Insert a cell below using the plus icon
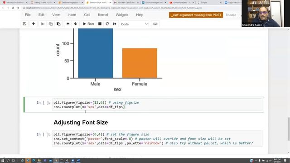290x163 pixels. pyautogui.click(x=34, y=24)
